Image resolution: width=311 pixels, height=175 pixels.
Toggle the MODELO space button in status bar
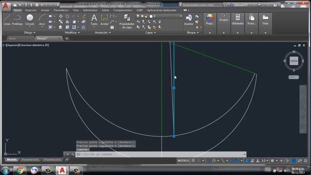coord(183,160)
